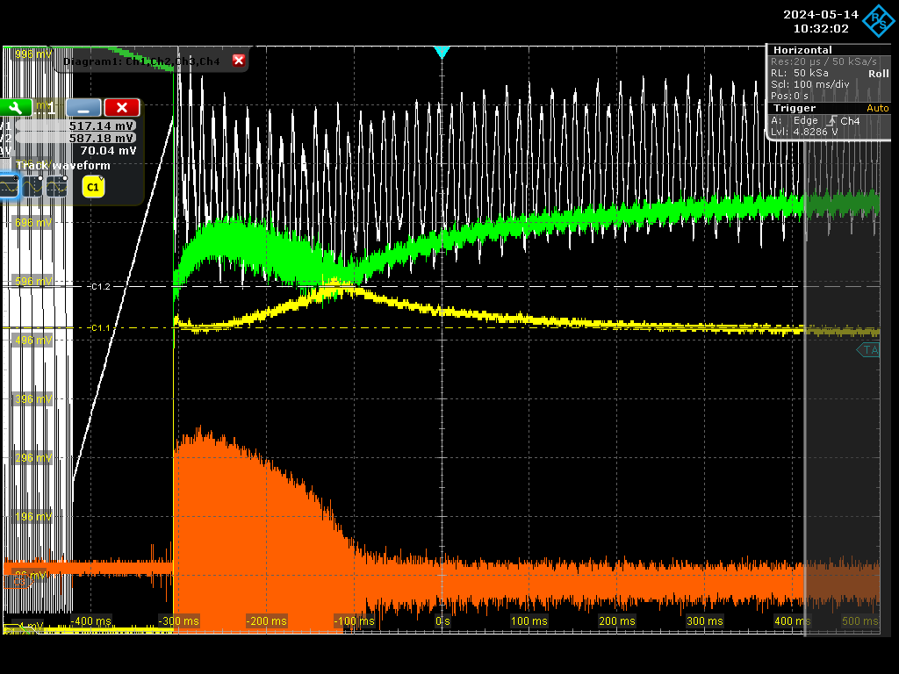This screenshot has height=674, width=899.
Task: Click the TA trigger level marker on right
Action: point(868,349)
